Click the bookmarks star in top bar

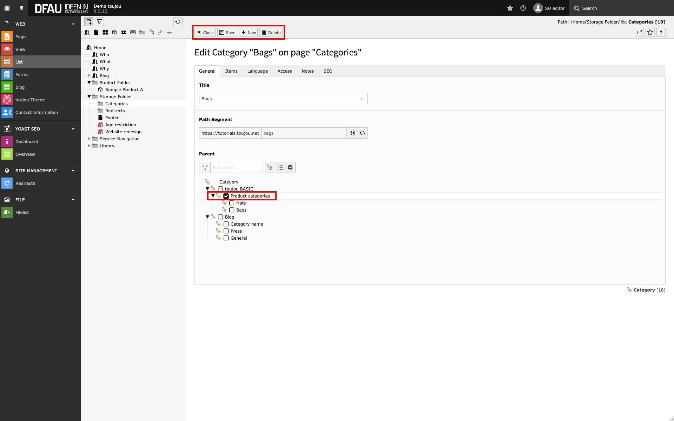pyautogui.click(x=510, y=8)
